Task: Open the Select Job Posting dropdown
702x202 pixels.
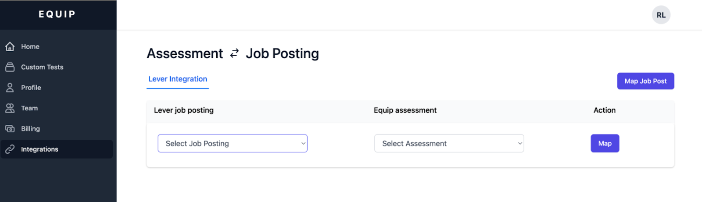Action: pyautogui.click(x=232, y=143)
